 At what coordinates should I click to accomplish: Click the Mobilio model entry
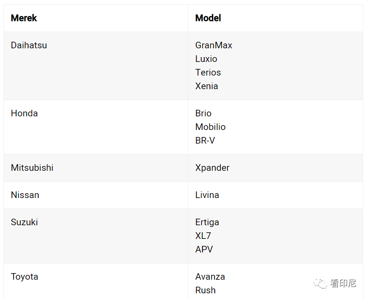click(210, 127)
